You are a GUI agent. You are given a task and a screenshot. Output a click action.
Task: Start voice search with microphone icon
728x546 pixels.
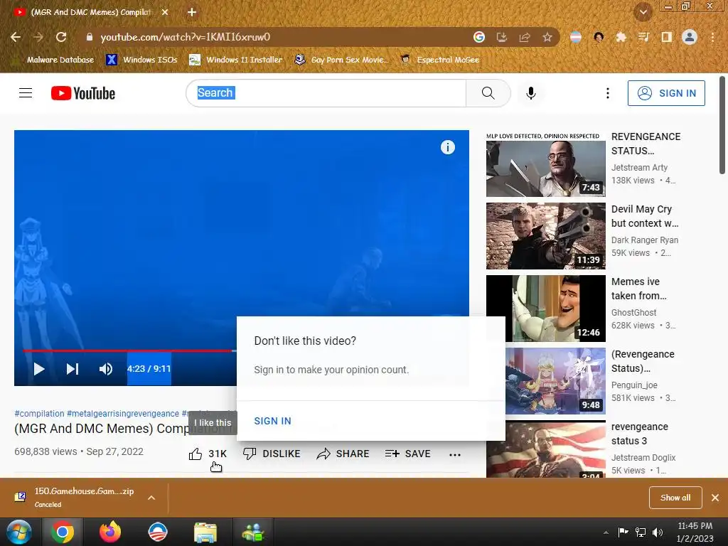(x=530, y=93)
